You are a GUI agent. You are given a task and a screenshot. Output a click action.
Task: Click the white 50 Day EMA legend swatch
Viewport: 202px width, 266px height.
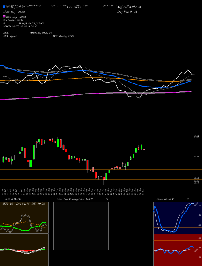4,12
